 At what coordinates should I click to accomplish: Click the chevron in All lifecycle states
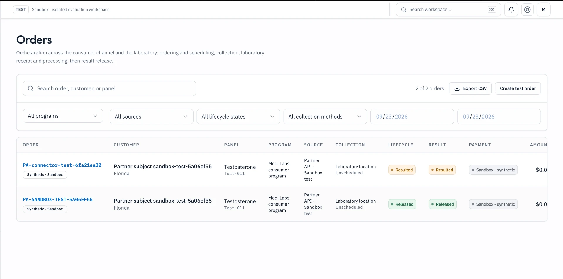click(272, 117)
